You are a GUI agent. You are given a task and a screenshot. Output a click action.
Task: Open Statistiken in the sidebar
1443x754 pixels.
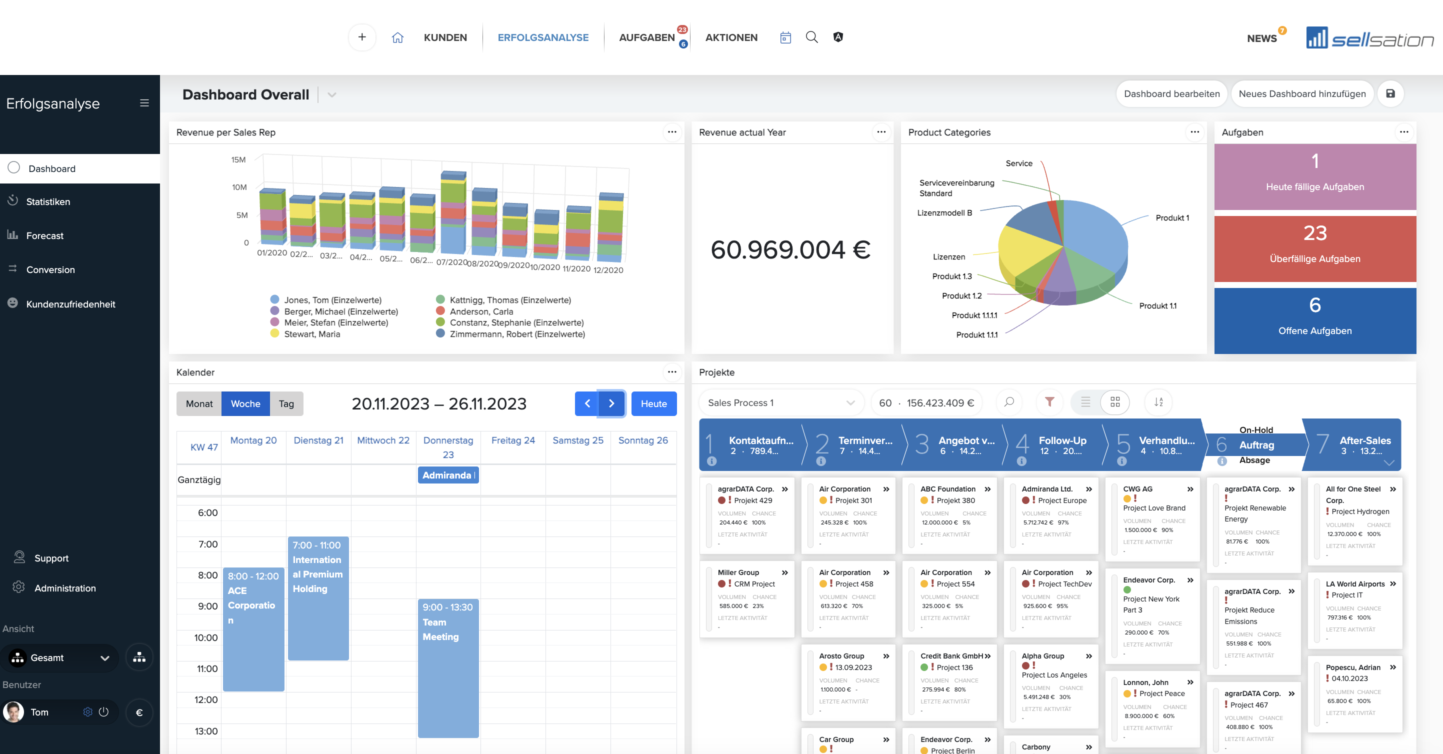pyautogui.click(x=48, y=201)
